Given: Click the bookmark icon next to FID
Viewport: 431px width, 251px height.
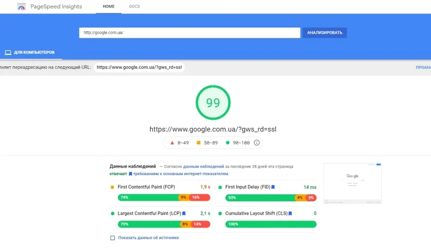Looking at the screenshot, I should click(x=273, y=187).
